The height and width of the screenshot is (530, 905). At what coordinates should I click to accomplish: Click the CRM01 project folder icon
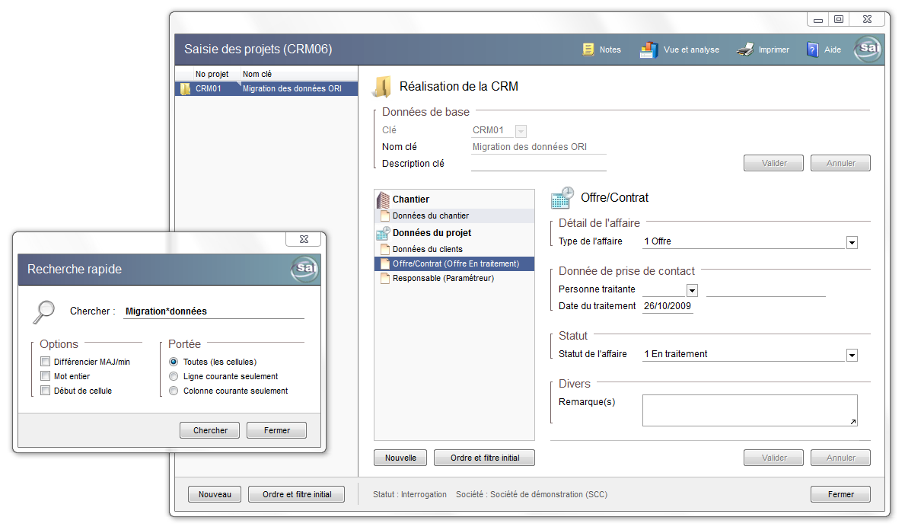point(185,89)
